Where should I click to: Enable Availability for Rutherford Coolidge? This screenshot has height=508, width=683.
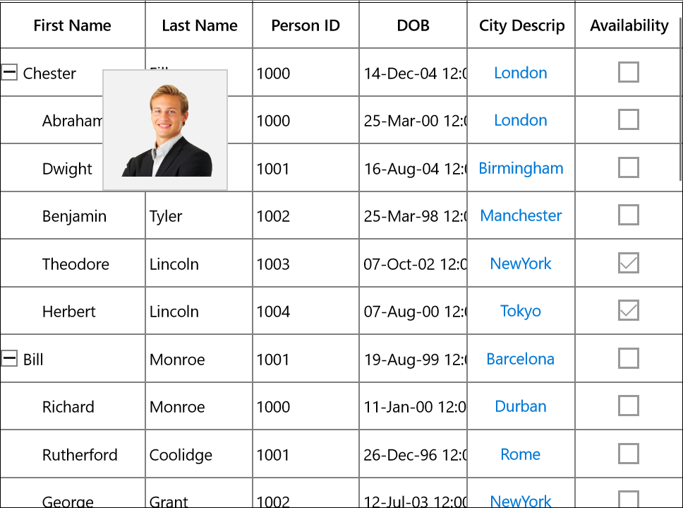[629, 454]
